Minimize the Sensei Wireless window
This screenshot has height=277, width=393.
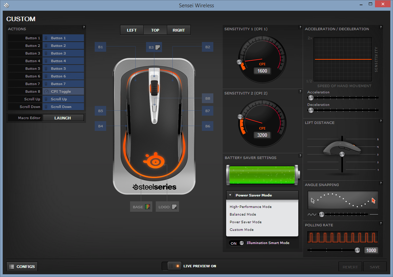click(x=361, y=5)
